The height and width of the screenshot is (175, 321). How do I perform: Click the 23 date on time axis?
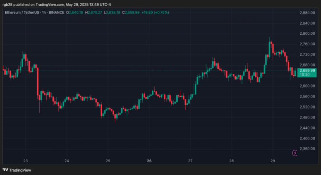tap(25, 161)
